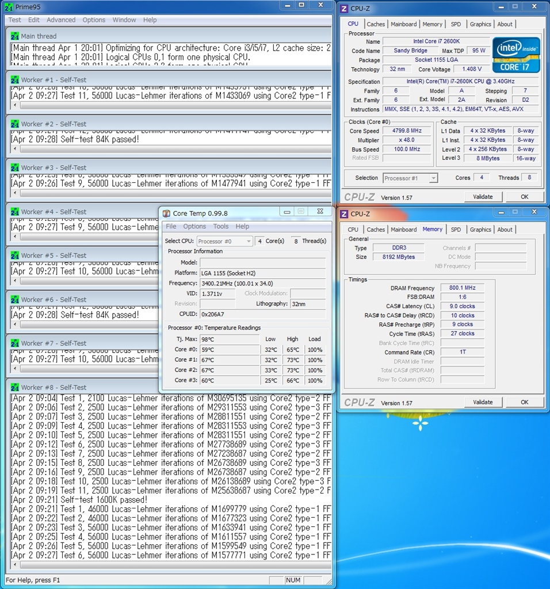Open the Help menu in Prime95
550x589 pixels.
point(150,20)
